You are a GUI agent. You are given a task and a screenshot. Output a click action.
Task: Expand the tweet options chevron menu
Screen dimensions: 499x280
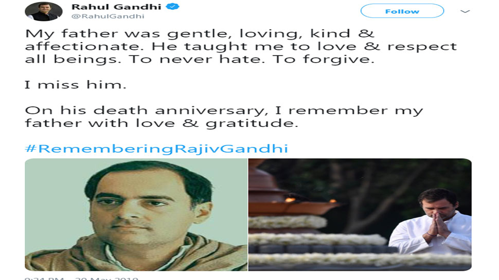[465, 11]
